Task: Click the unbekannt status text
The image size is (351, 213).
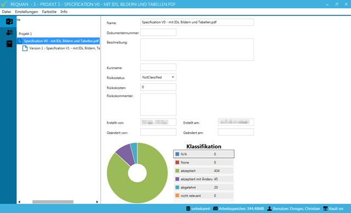Action: [x=201, y=209]
